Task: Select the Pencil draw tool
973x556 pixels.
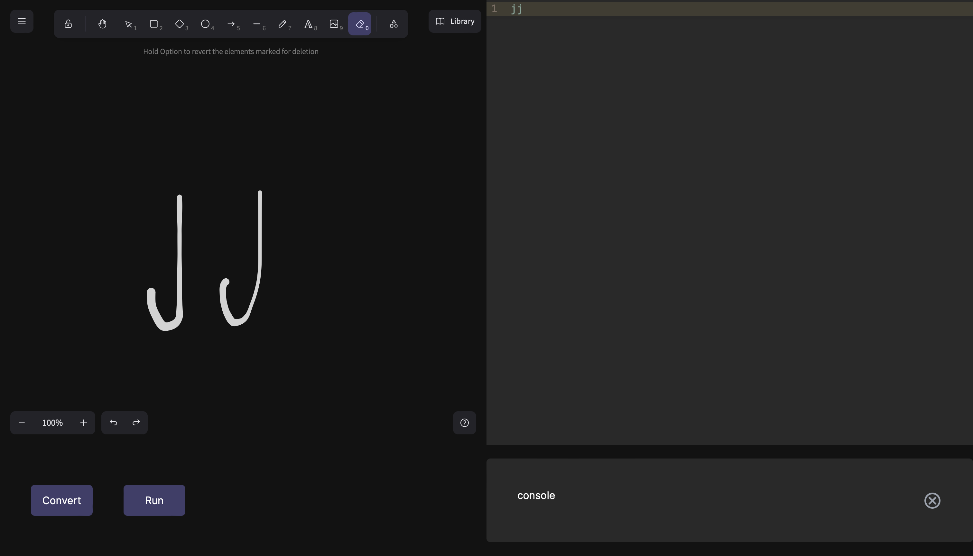Action: [x=282, y=24]
